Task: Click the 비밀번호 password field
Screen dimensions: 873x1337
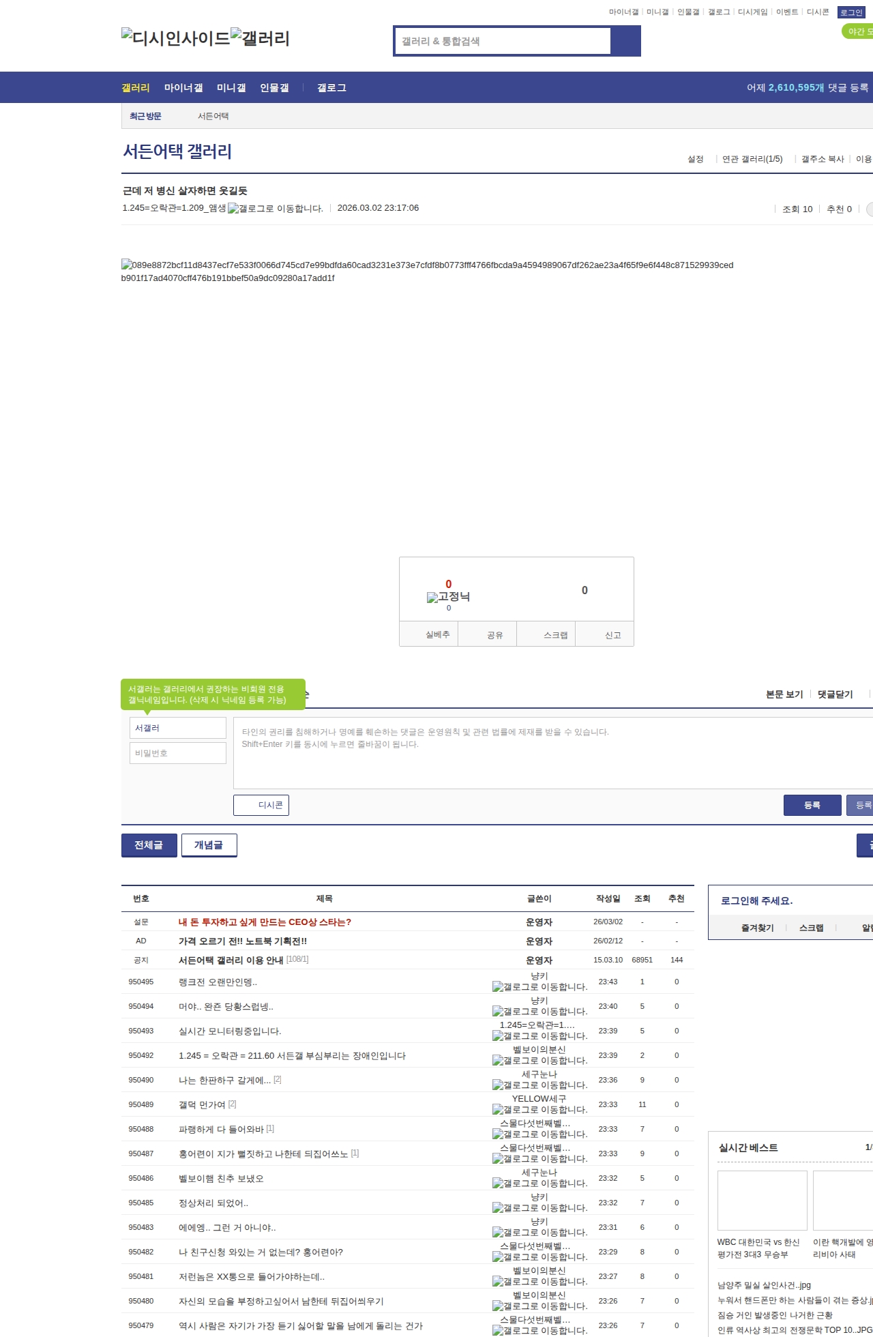Action: pyautogui.click(x=178, y=753)
